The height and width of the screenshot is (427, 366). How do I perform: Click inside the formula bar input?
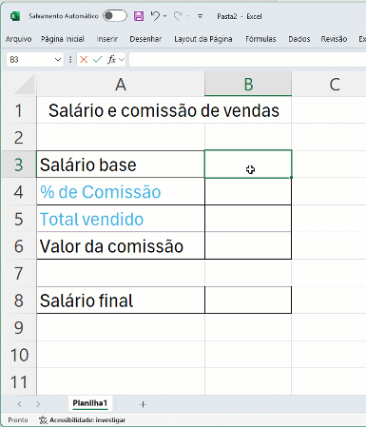pos(247,60)
